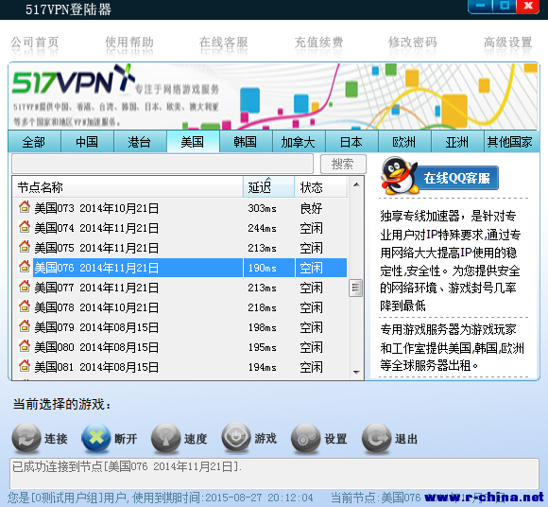Close the 517VPN window
Viewport: 548px width, 507px height.
[528, 6]
